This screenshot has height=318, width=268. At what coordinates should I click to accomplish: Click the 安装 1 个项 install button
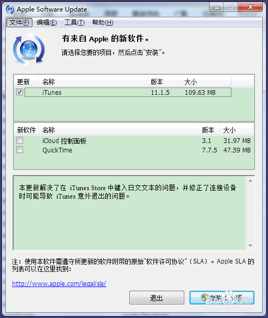[222, 298]
